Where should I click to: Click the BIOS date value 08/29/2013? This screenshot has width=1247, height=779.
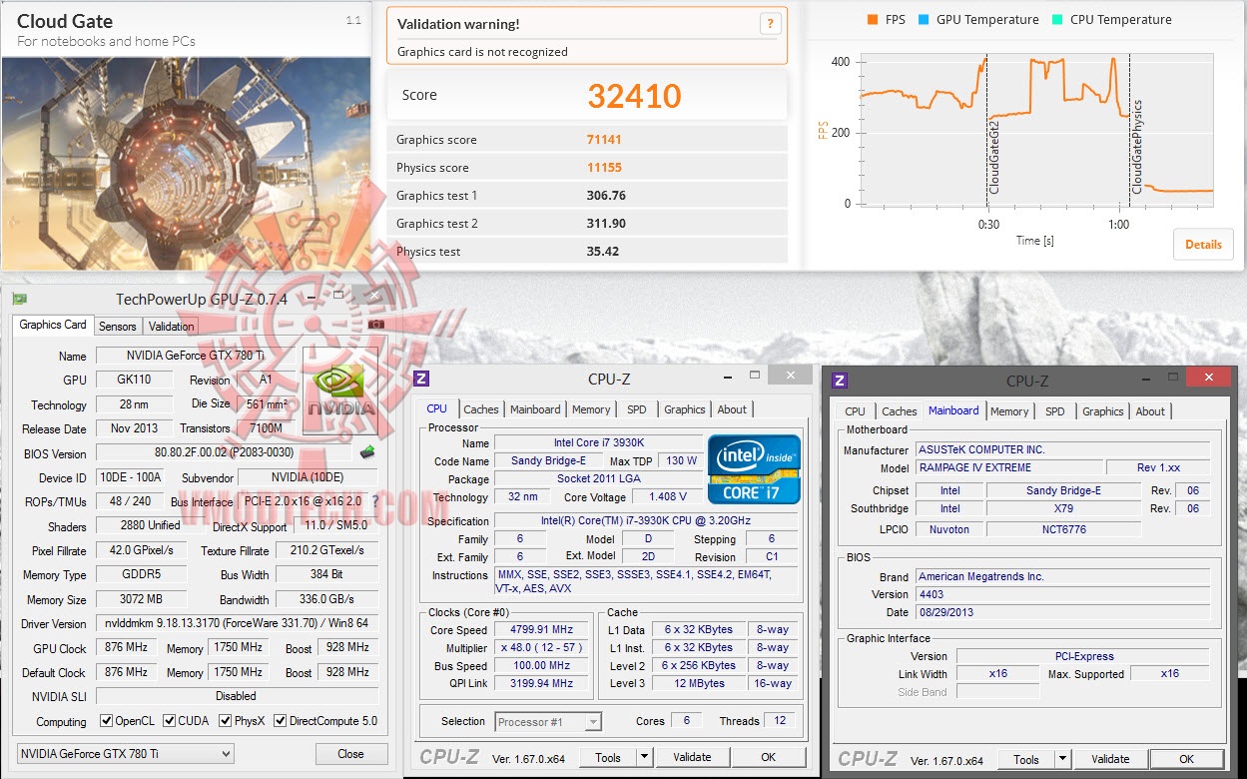pyautogui.click(x=1062, y=612)
